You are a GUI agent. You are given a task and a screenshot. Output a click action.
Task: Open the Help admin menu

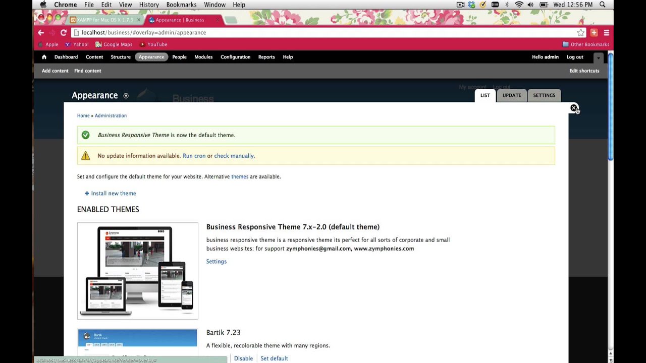[288, 57]
